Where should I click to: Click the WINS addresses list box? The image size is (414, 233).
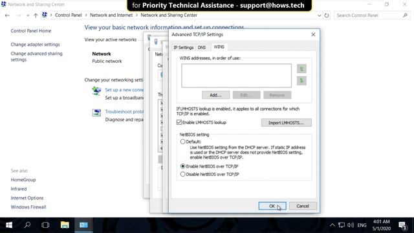237,76
